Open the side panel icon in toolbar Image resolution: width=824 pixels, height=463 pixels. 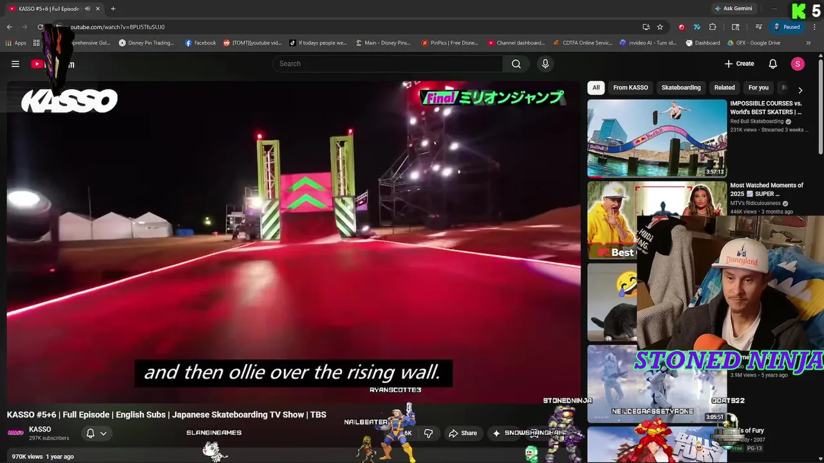736,27
